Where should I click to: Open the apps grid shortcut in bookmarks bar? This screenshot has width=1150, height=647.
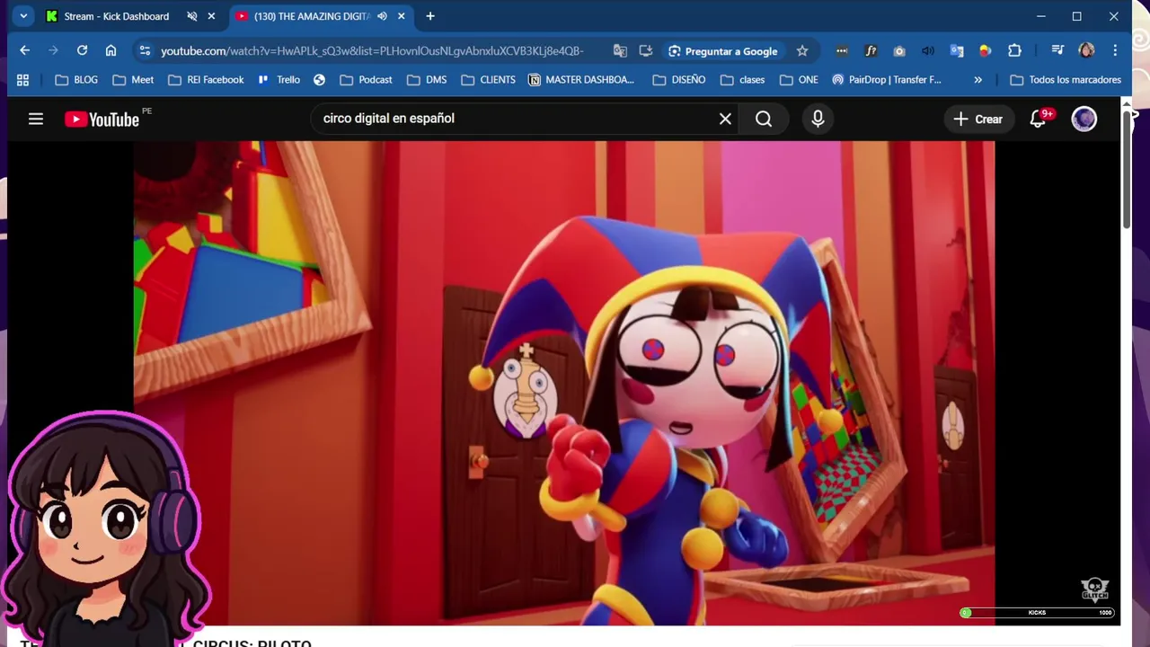(22, 80)
